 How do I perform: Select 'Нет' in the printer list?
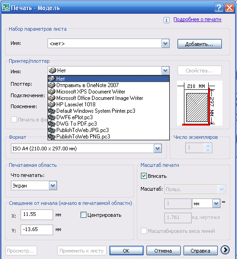pyautogui.click(x=108, y=79)
